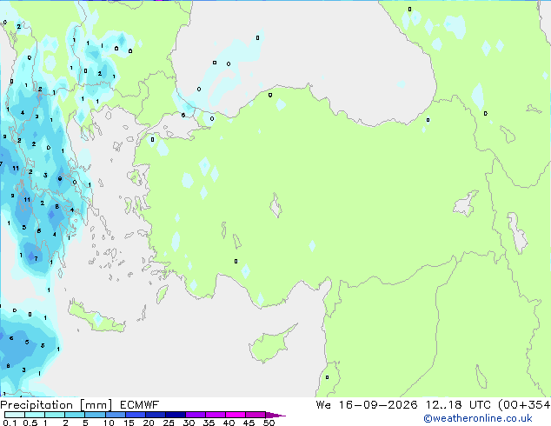551x426 pixels.
Task: Select the 30–35 mm purple legend swatch
Action: [x=196, y=415]
